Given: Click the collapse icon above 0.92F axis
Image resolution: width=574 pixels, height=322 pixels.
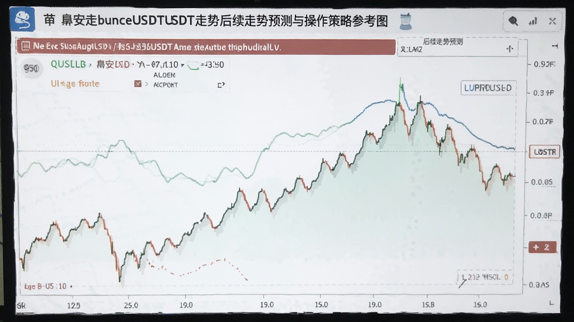Looking at the screenshot, I should click(555, 46).
